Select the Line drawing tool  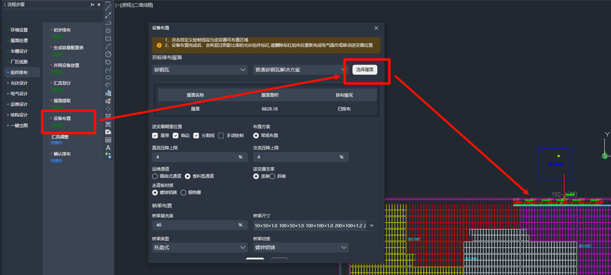click(x=108, y=7)
